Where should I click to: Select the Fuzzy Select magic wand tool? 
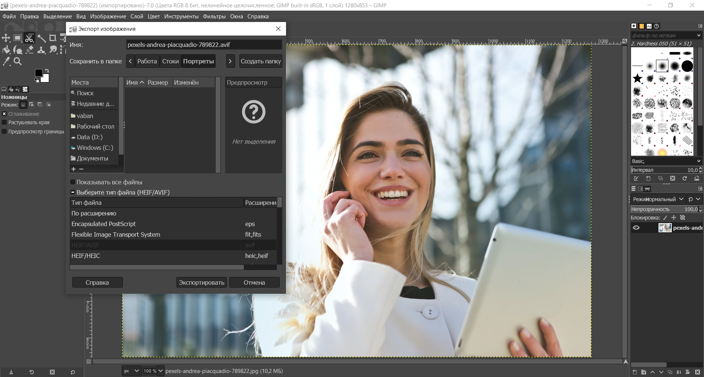41,38
